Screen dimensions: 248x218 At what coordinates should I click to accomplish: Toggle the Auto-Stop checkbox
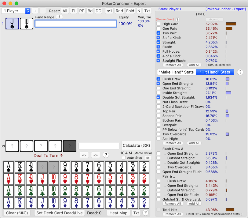pos(124,158)
